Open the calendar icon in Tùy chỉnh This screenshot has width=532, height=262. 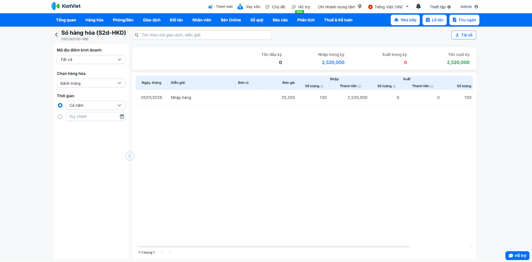122,117
